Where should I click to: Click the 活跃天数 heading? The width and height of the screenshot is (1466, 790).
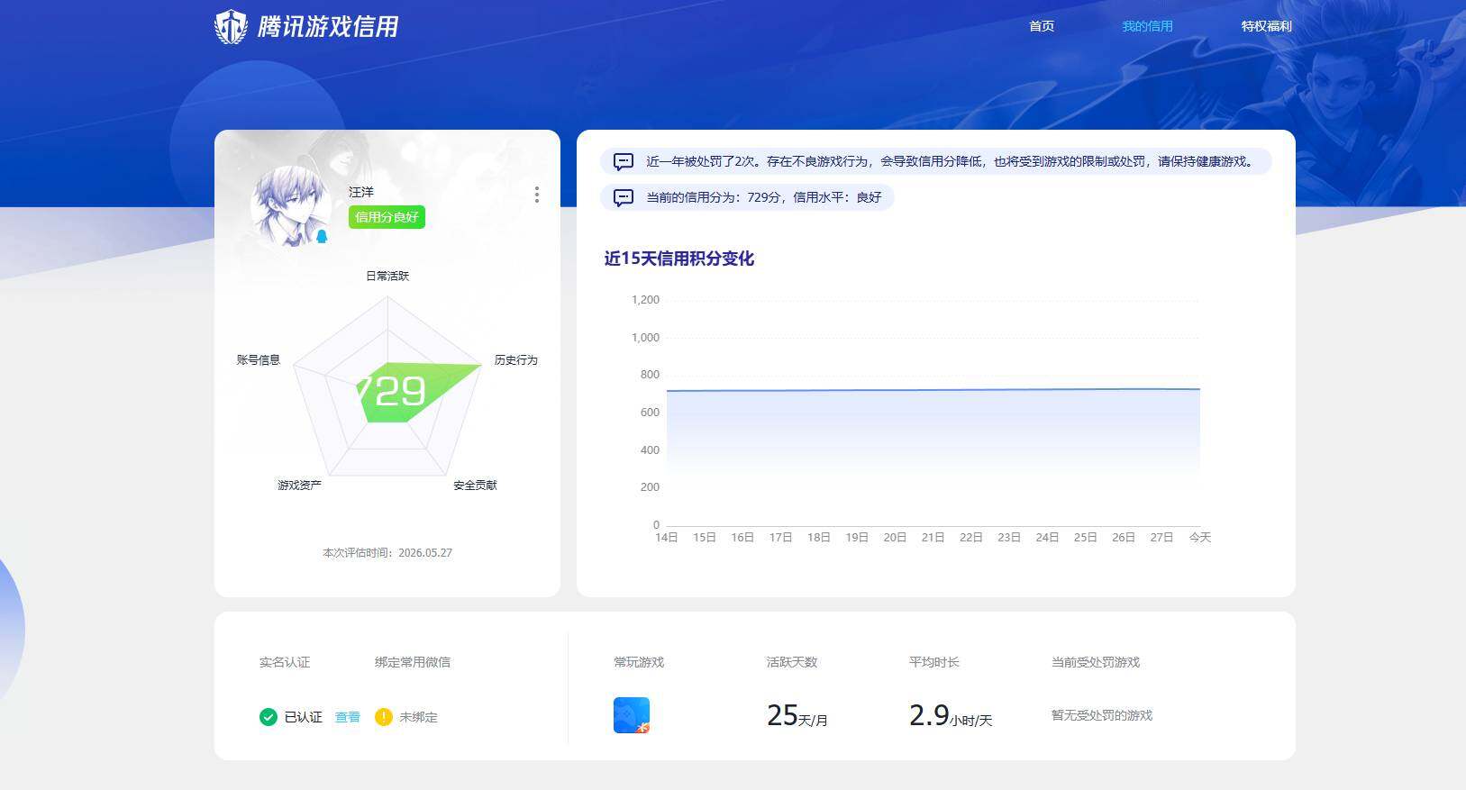[x=792, y=662]
